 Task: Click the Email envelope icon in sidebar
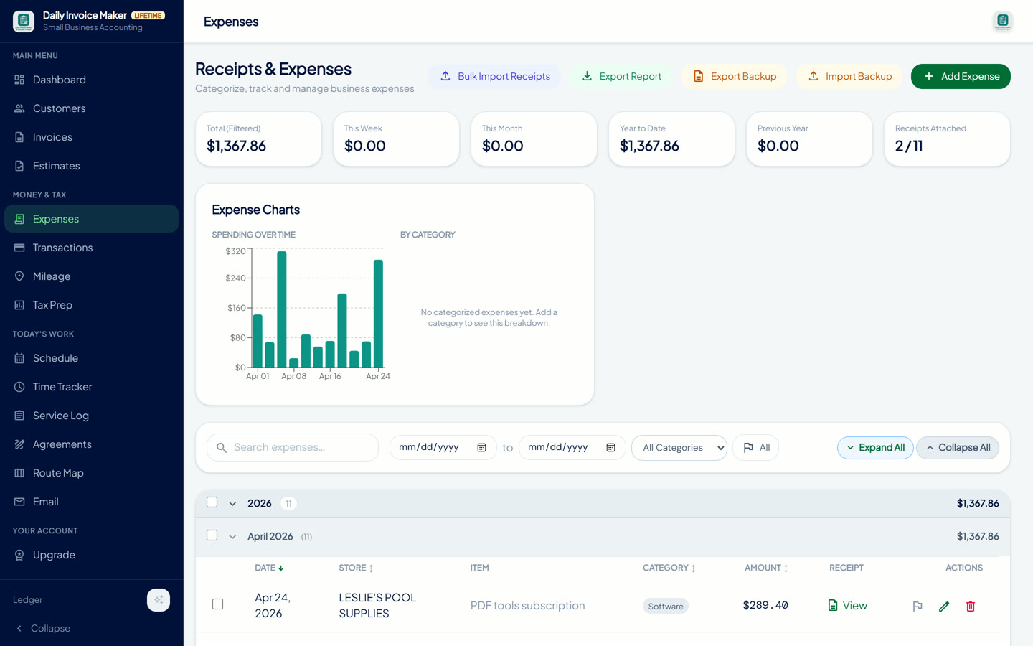pos(19,502)
